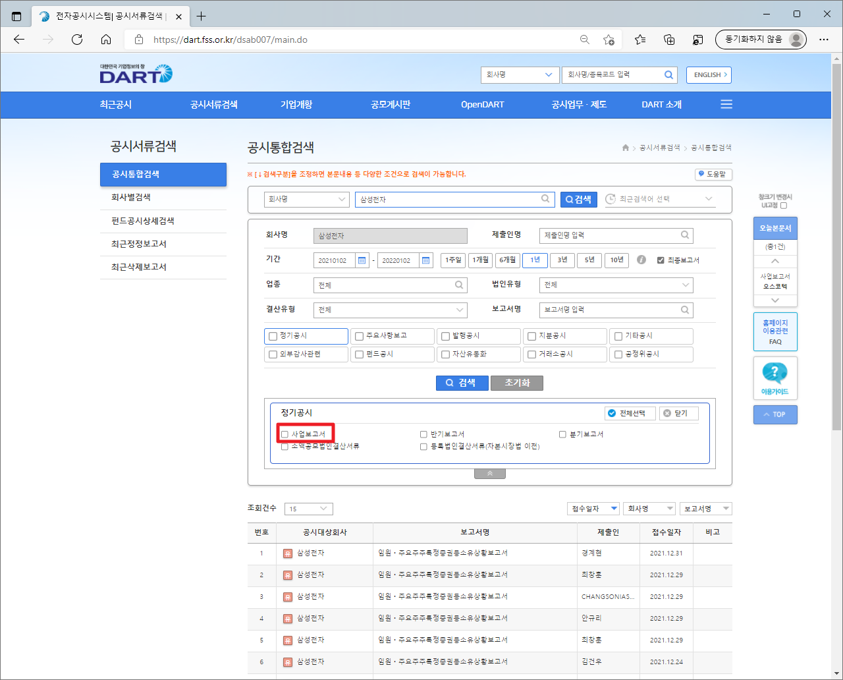Click the magnifier icon in 보고서명 field
The width and height of the screenshot is (843, 680).
coord(685,310)
